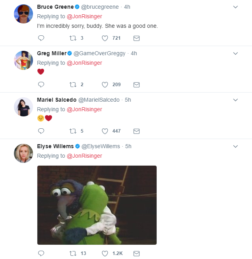This screenshot has height=259, width=252.
Task: Click Elyse Willems' profile avatar
Action: tap(23, 153)
